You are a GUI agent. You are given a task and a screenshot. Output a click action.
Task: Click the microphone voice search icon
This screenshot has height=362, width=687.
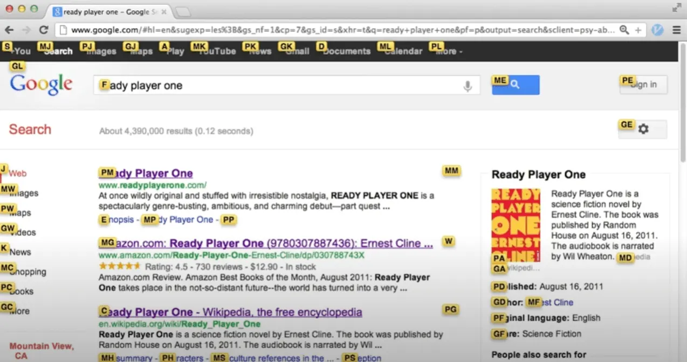click(x=468, y=86)
